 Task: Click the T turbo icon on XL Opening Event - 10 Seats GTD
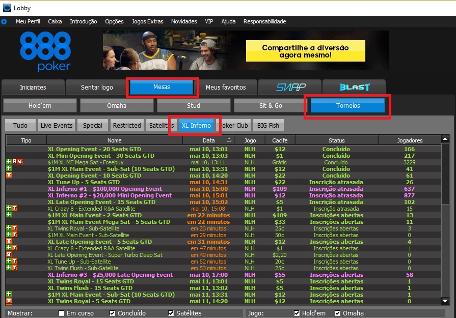pos(9,175)
